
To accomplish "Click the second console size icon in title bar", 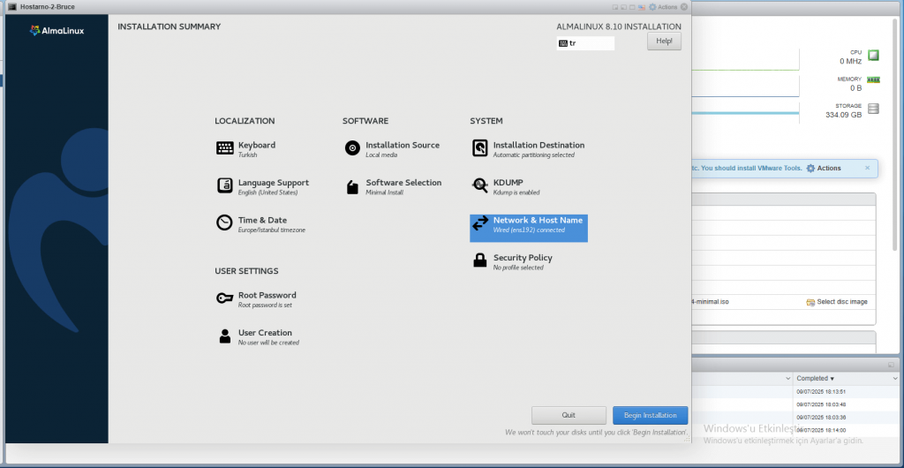I will [624, 7].
